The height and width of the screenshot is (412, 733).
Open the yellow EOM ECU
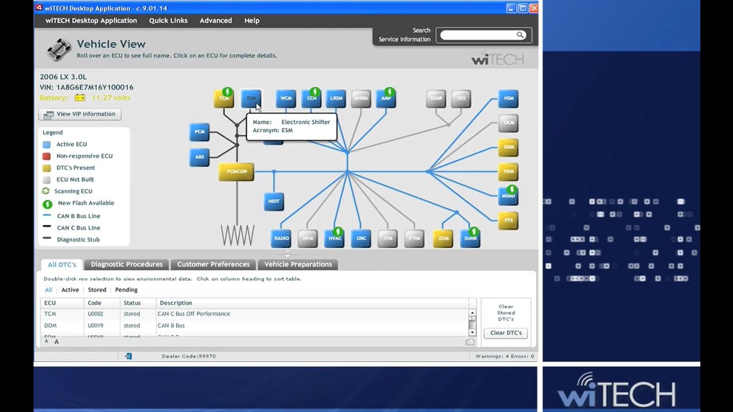(x=443, y=239)
